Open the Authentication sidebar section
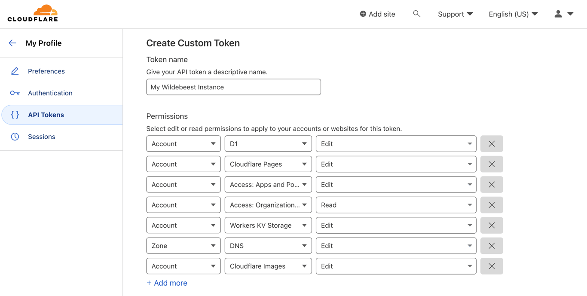Viewport: 587px width, 296px height. tap(50, 93)
